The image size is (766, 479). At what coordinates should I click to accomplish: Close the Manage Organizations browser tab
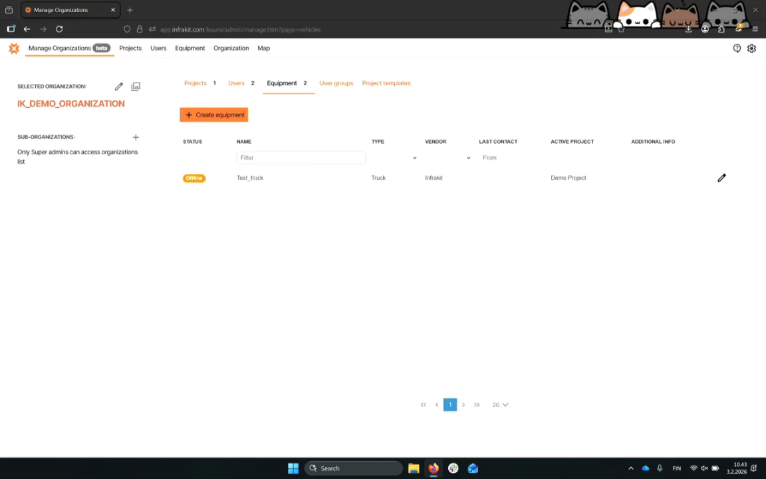coord(113,10)
